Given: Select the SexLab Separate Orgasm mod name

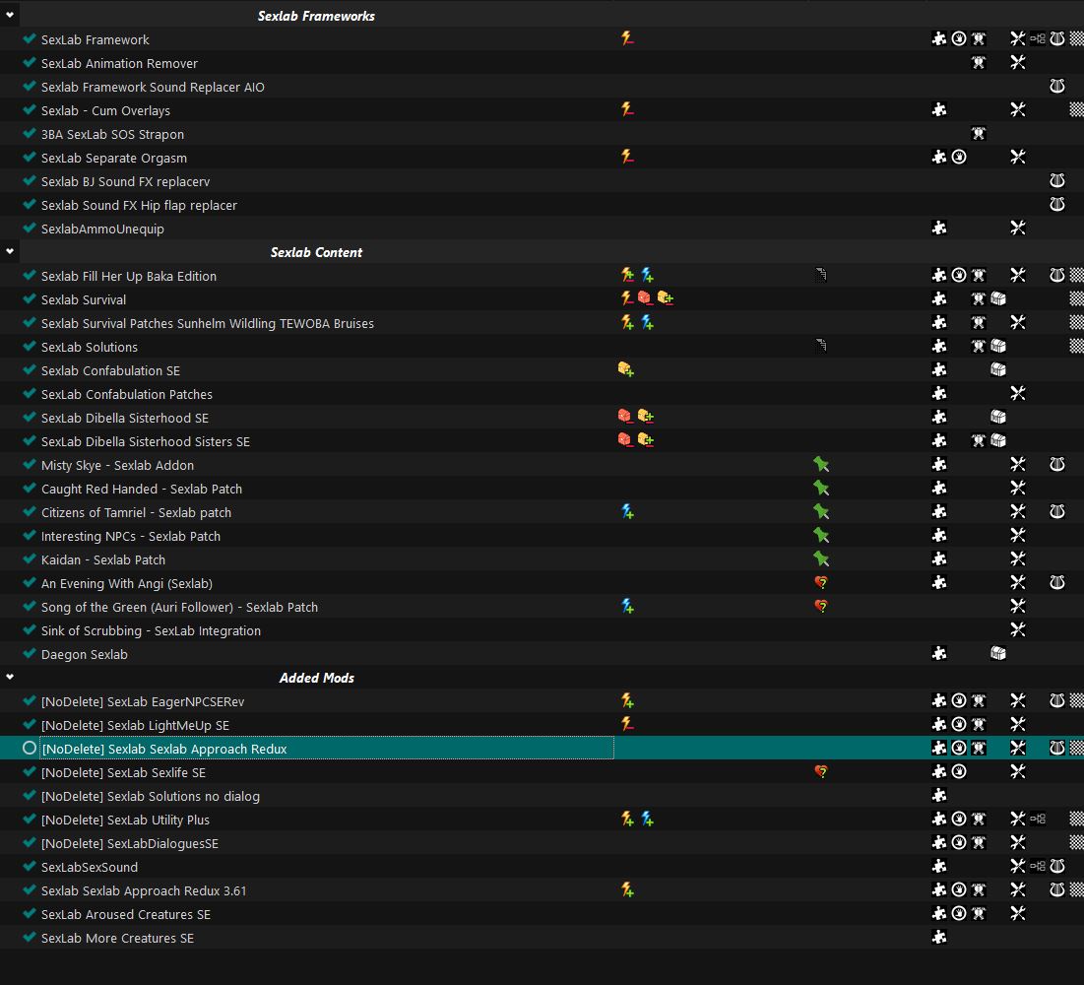Looking at the screenshot, I should tap(114, 158).
